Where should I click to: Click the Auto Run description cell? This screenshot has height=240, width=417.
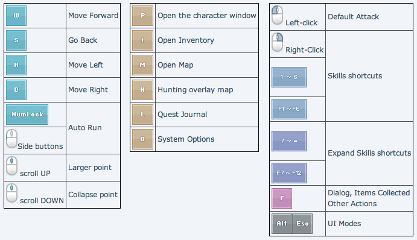93,128
